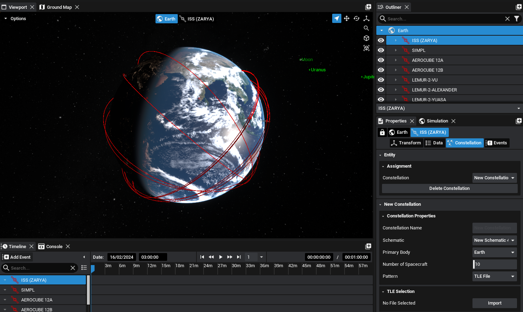Open the Events properties tab

click(x=497, y=143)
